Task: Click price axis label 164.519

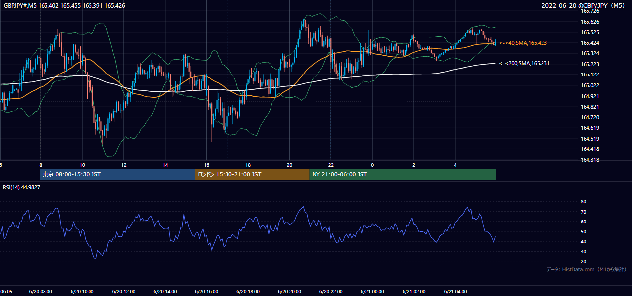Action: pos(590,139)
